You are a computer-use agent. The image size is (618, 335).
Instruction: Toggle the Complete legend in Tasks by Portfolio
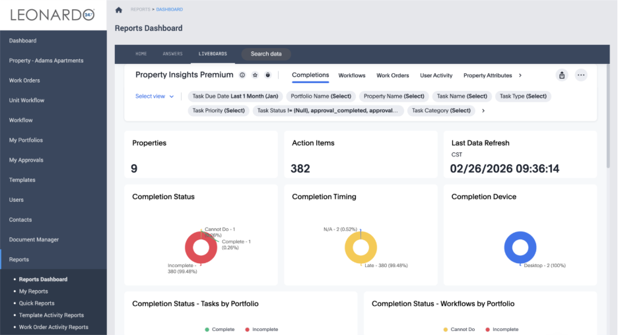(221, 329)
